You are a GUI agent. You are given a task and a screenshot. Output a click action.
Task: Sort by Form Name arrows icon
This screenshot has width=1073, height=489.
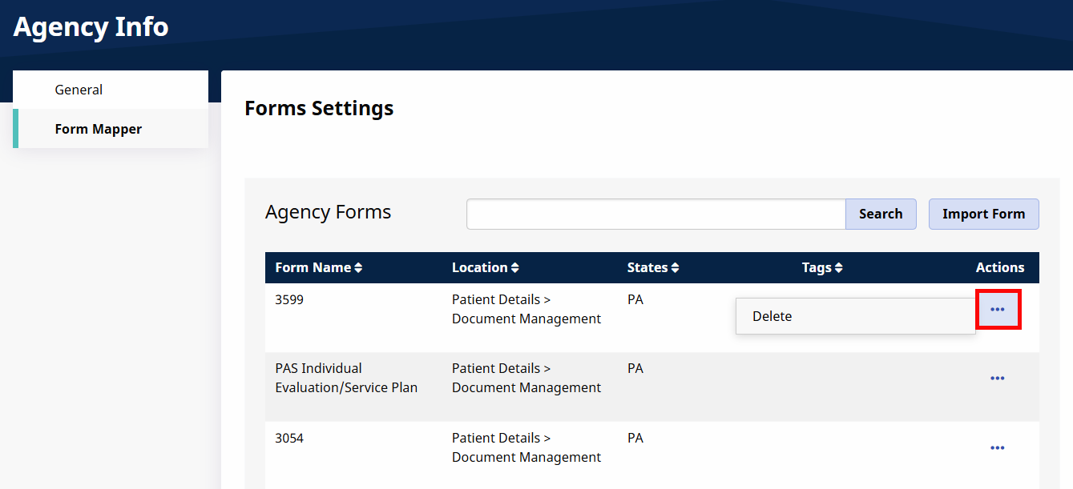pos(358,268)
